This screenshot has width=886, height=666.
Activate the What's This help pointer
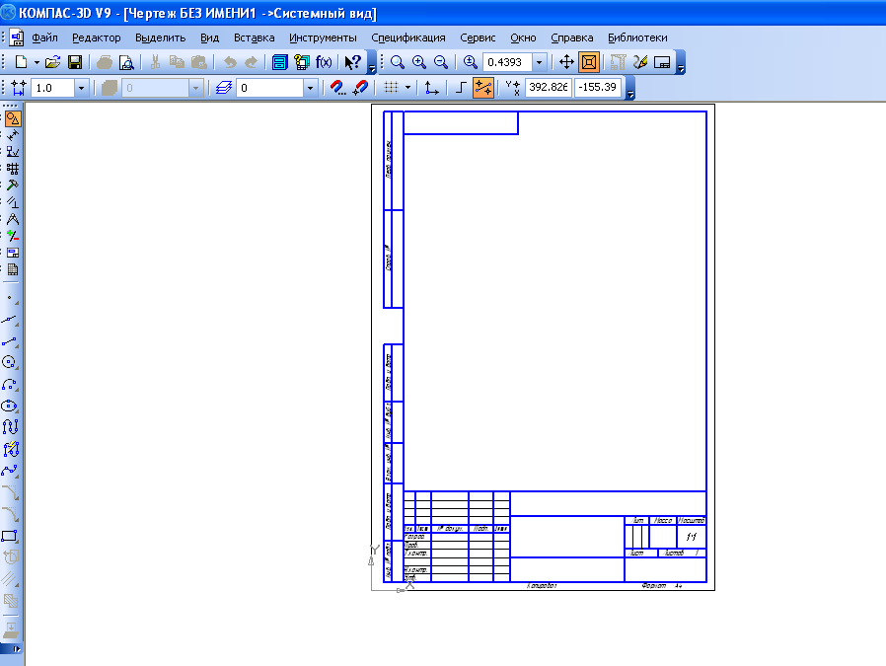(x=353, y=62)
